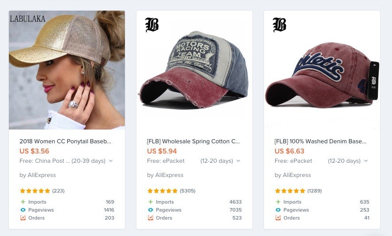Click the green plus Imports icon on the ponytail cap card
This screenshot has height=236, width=392.
point(23,202)
